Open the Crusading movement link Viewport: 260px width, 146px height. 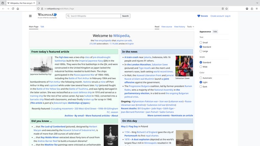[62, 109]
